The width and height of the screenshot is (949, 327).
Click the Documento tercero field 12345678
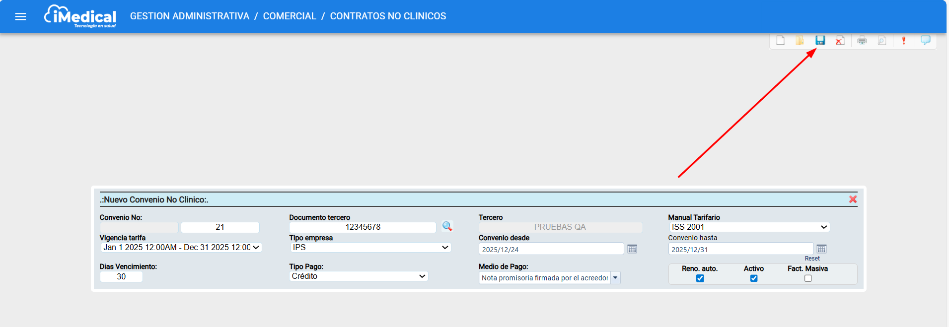(x=363, y=227)
